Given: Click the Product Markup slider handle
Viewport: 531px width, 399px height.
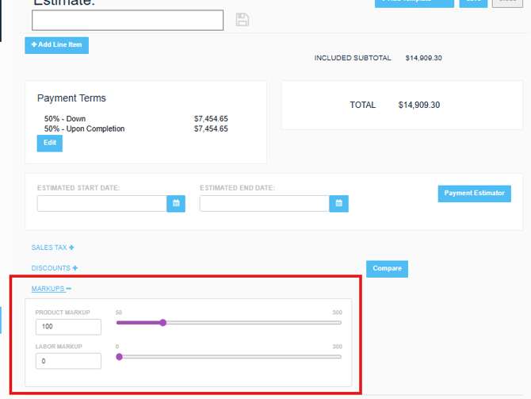Looking at the screenshot, I should coord(163,322).
